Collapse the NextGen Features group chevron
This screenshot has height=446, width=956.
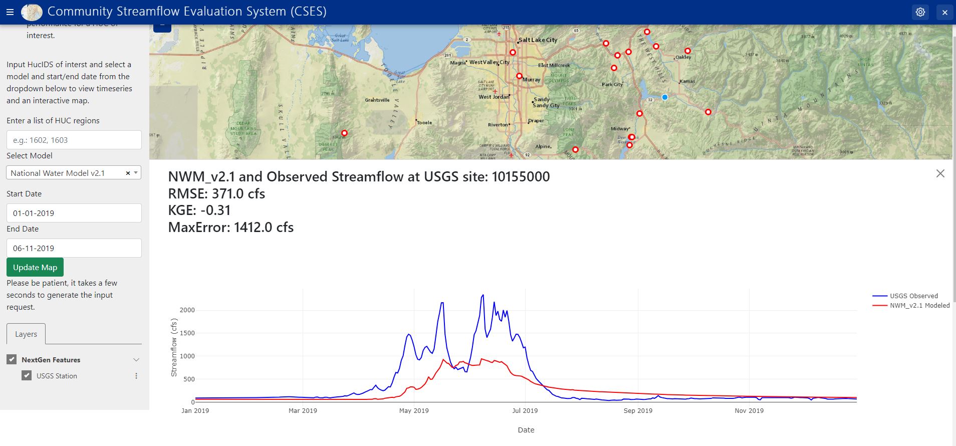(136, 360)
